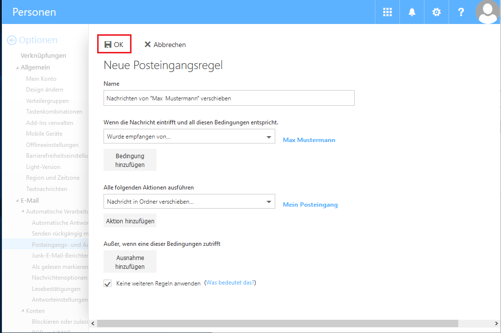
Task: Open the 'Wurde empfangen von...' dropdown
Action: (x=269, y=137)
